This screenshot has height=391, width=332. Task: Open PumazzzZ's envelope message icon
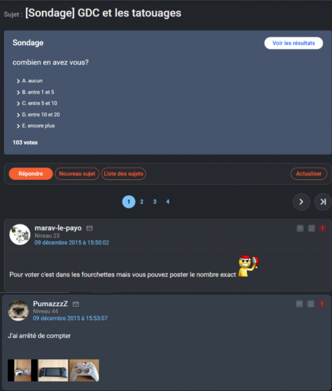point(76,304)
